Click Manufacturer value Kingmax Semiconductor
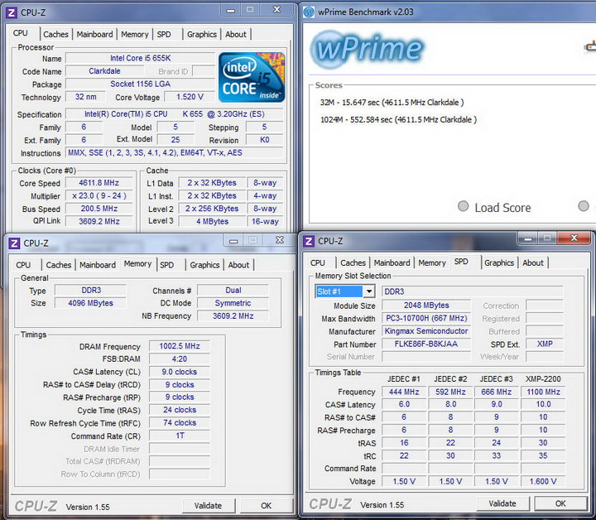The height and width of the screenshot is (520, 596). click(x=426, y=331)
